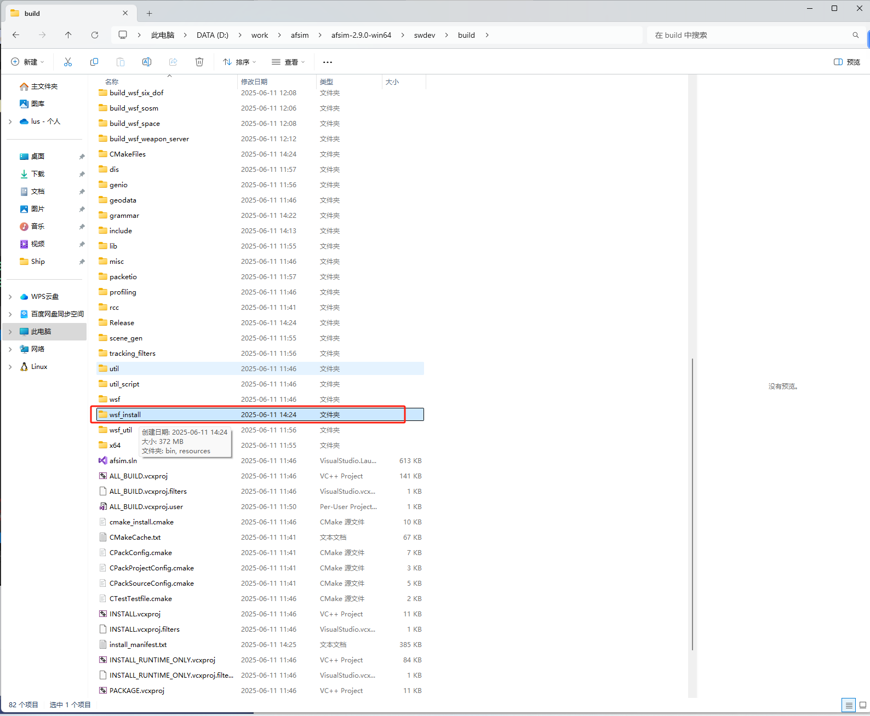Click the wsf_install folder icon
The image size is (870, 716).
point(102,414)
